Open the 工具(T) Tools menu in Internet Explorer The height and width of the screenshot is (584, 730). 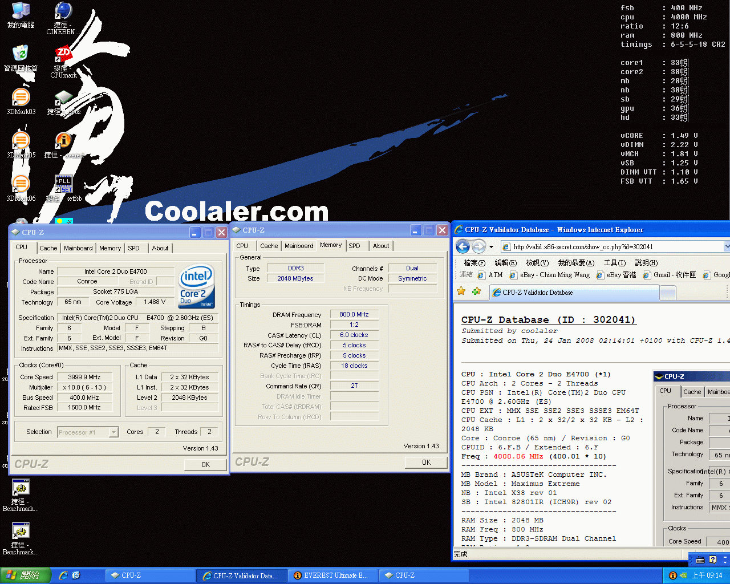[615, 263]
